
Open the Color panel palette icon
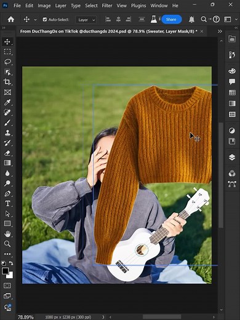[232, 71]
